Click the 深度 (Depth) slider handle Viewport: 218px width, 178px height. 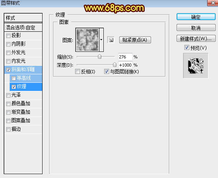115,65
